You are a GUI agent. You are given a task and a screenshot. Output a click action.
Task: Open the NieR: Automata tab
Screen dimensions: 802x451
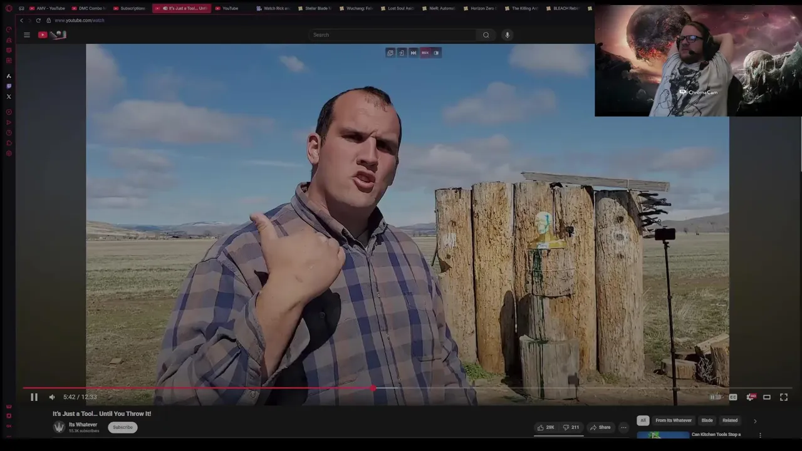click(439, 8)
